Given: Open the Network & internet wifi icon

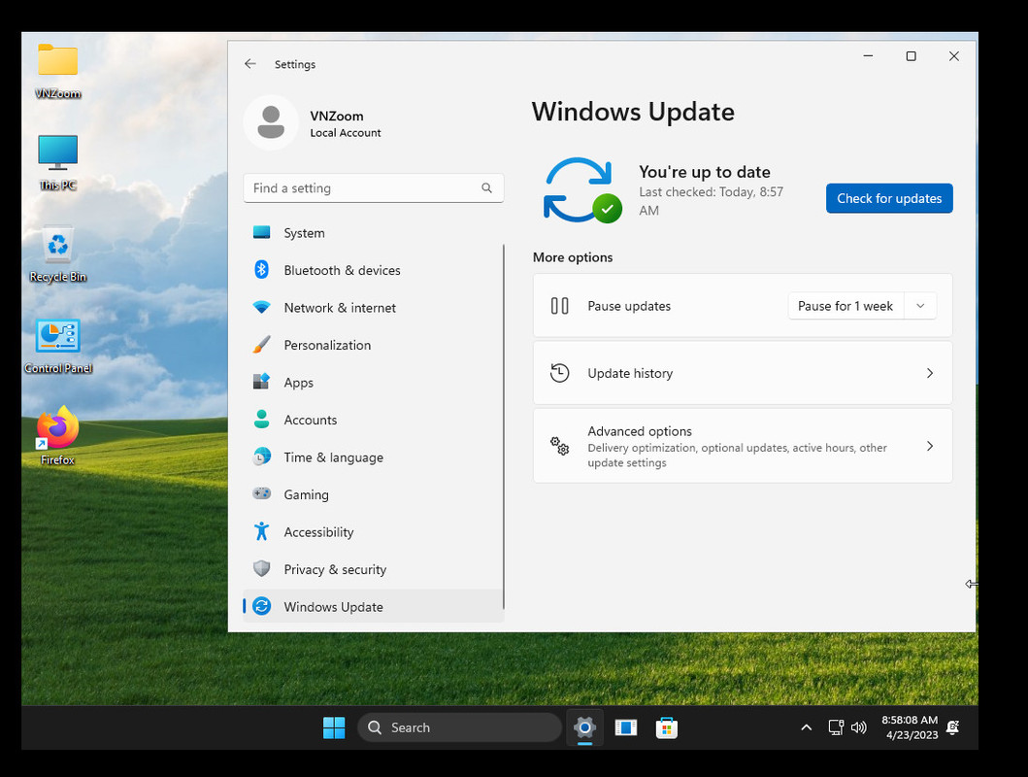Looking at the screenshot, I should point(261,307).
